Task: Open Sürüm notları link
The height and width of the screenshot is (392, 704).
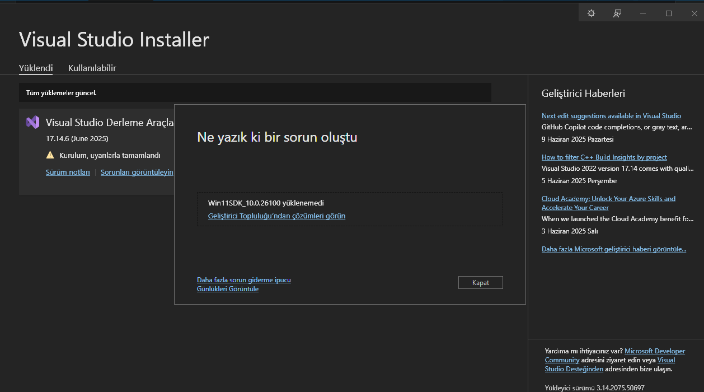Action: (68, 172)
